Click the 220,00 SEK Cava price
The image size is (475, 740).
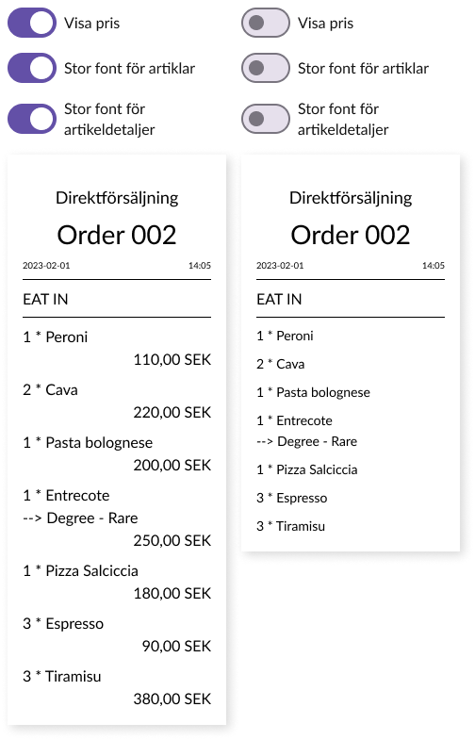(172, 413)
